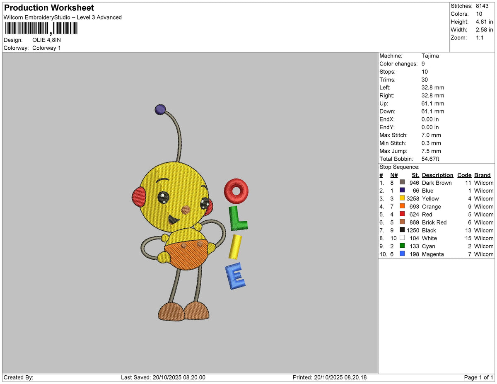This screenshot has height=384, width=497.
Task: Click the Production Worksheet title
Action: pos(49,8)
